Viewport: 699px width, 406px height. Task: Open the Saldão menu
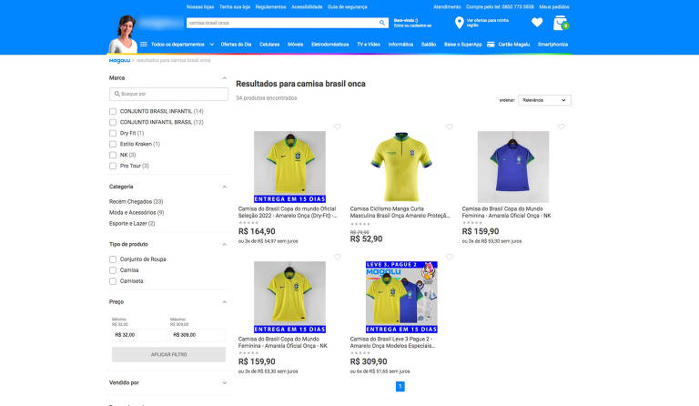click(x=429, y=45)
